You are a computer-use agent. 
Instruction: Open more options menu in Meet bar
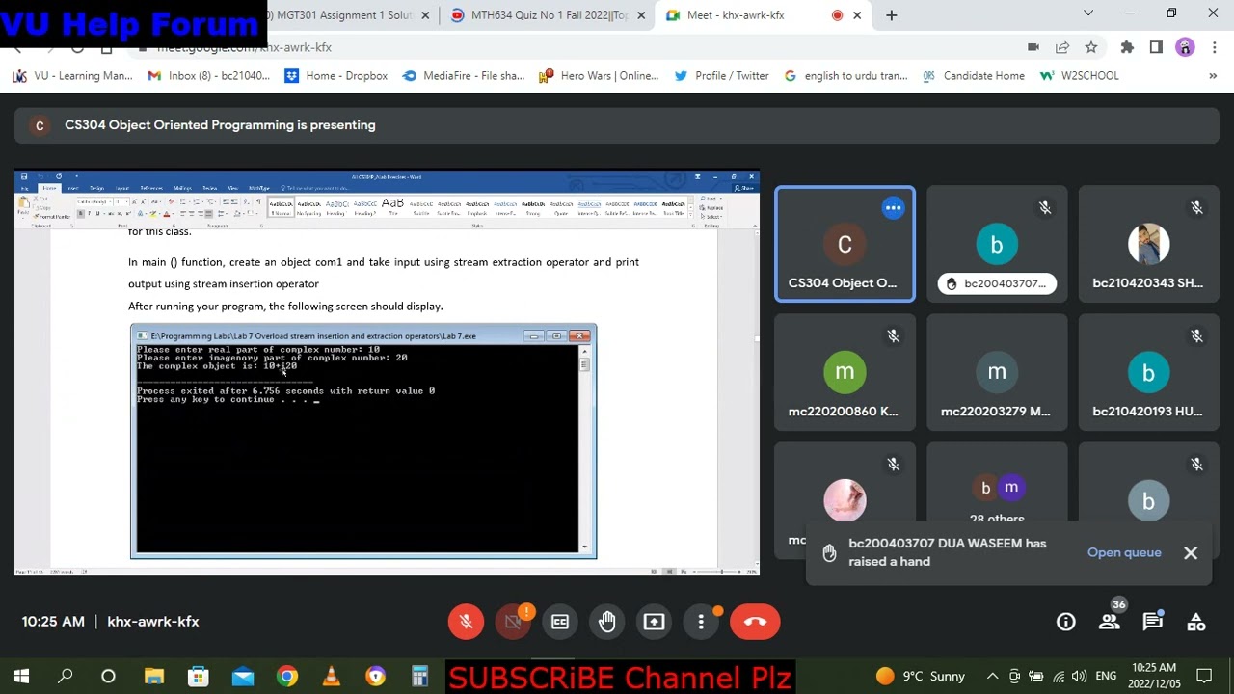(x=702, y=622)
